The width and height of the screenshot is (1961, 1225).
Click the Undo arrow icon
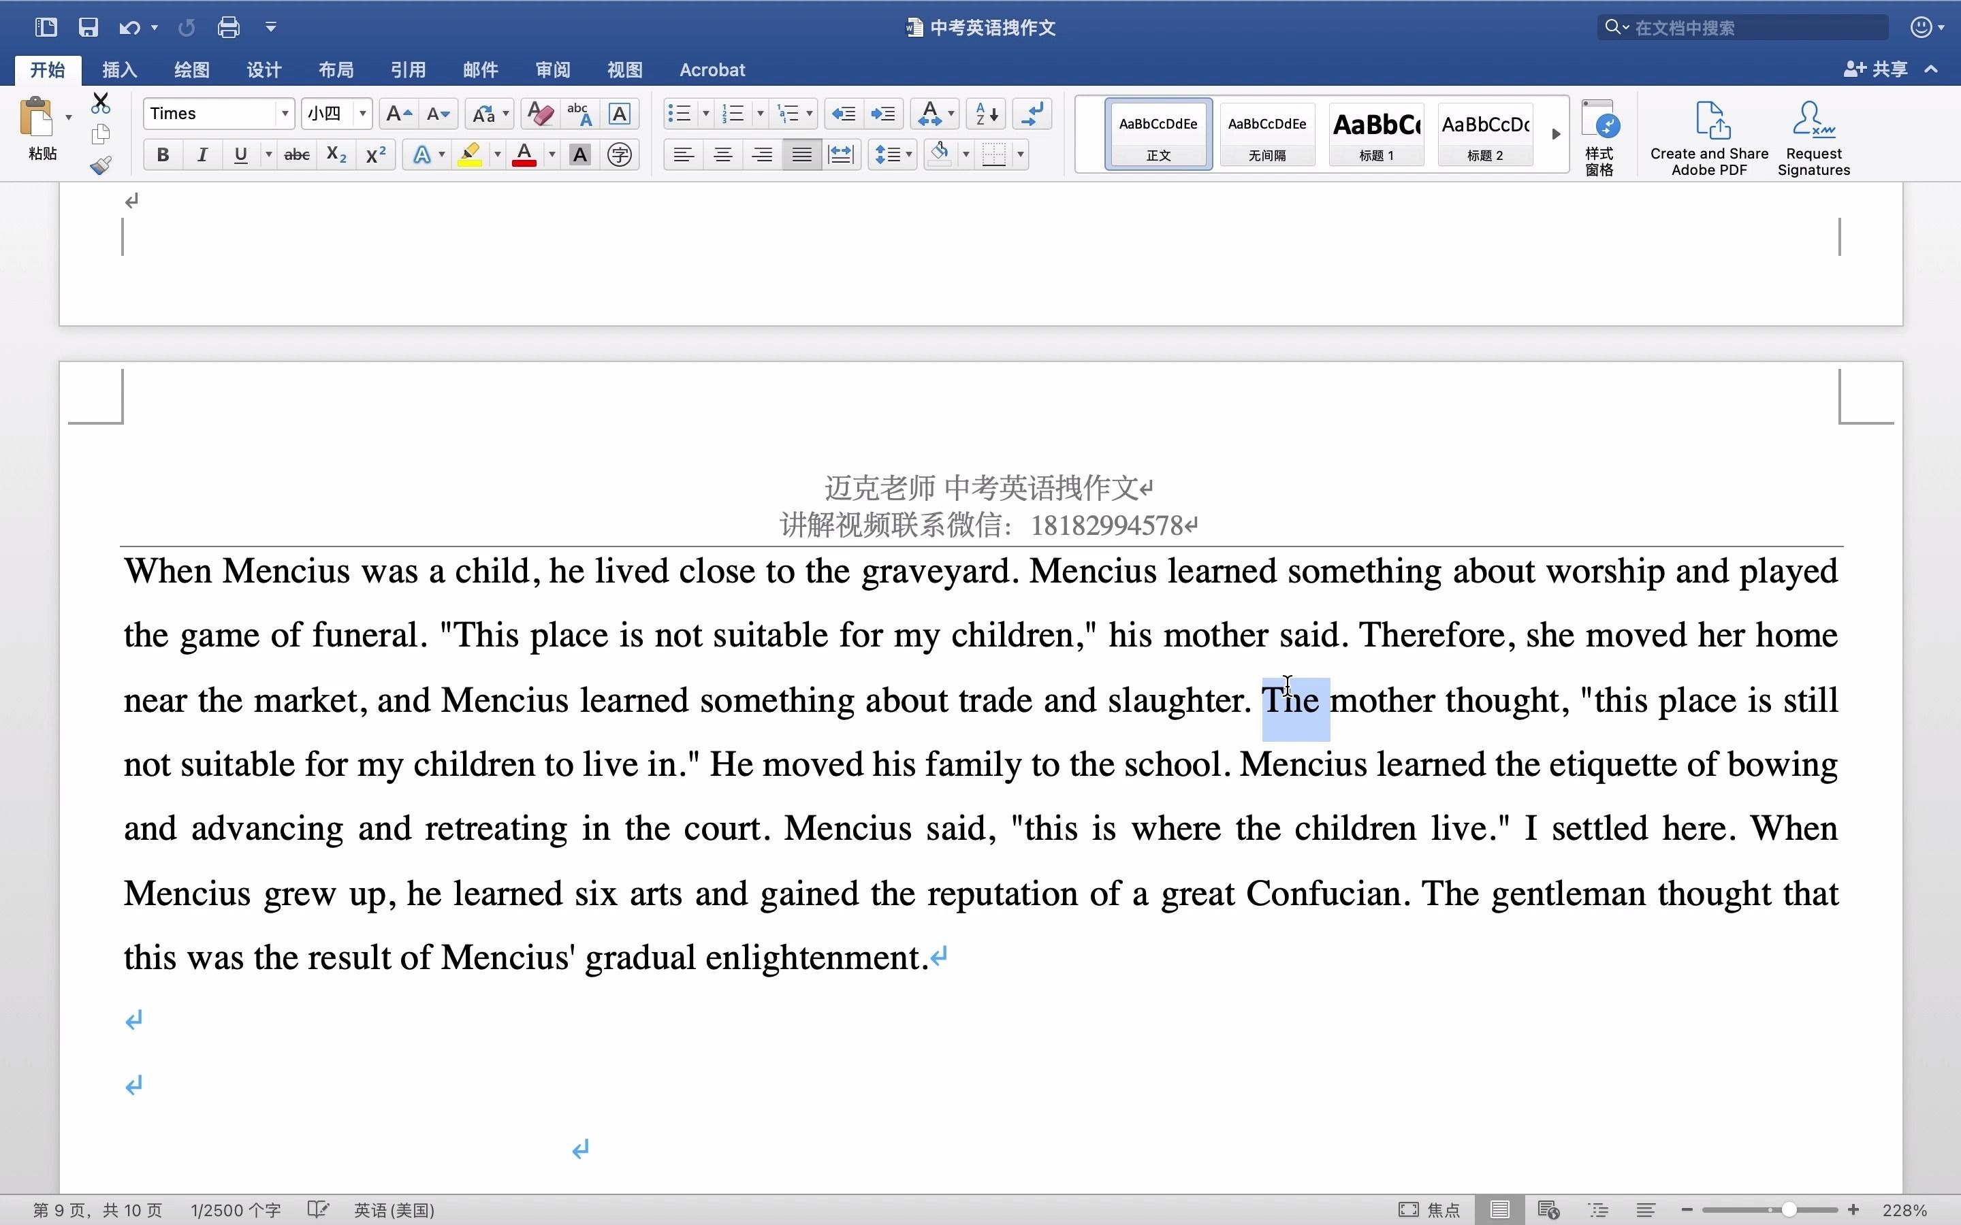[129, 27]
